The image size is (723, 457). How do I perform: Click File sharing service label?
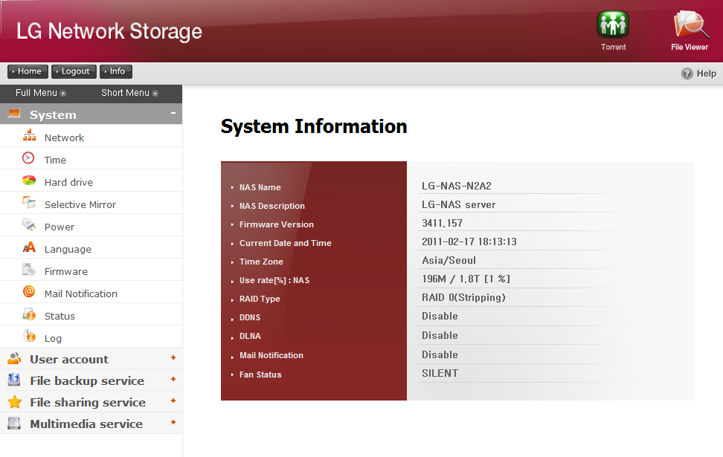[x=88, y=403]
